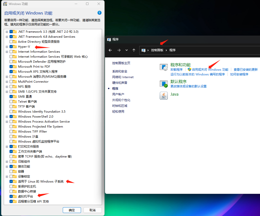The height and width of the screenshot is (216, 260).
Task: Open help with the blue question mark icon
Action: click(99, 13)
